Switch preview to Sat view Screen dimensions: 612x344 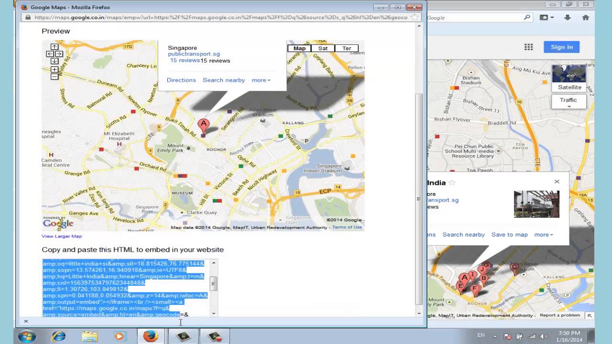[323, 48]
